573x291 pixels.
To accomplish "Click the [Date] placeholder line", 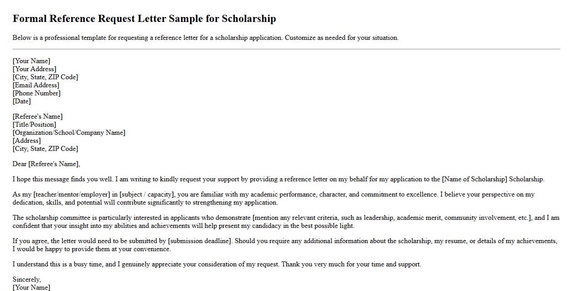I will coord(22,101).
